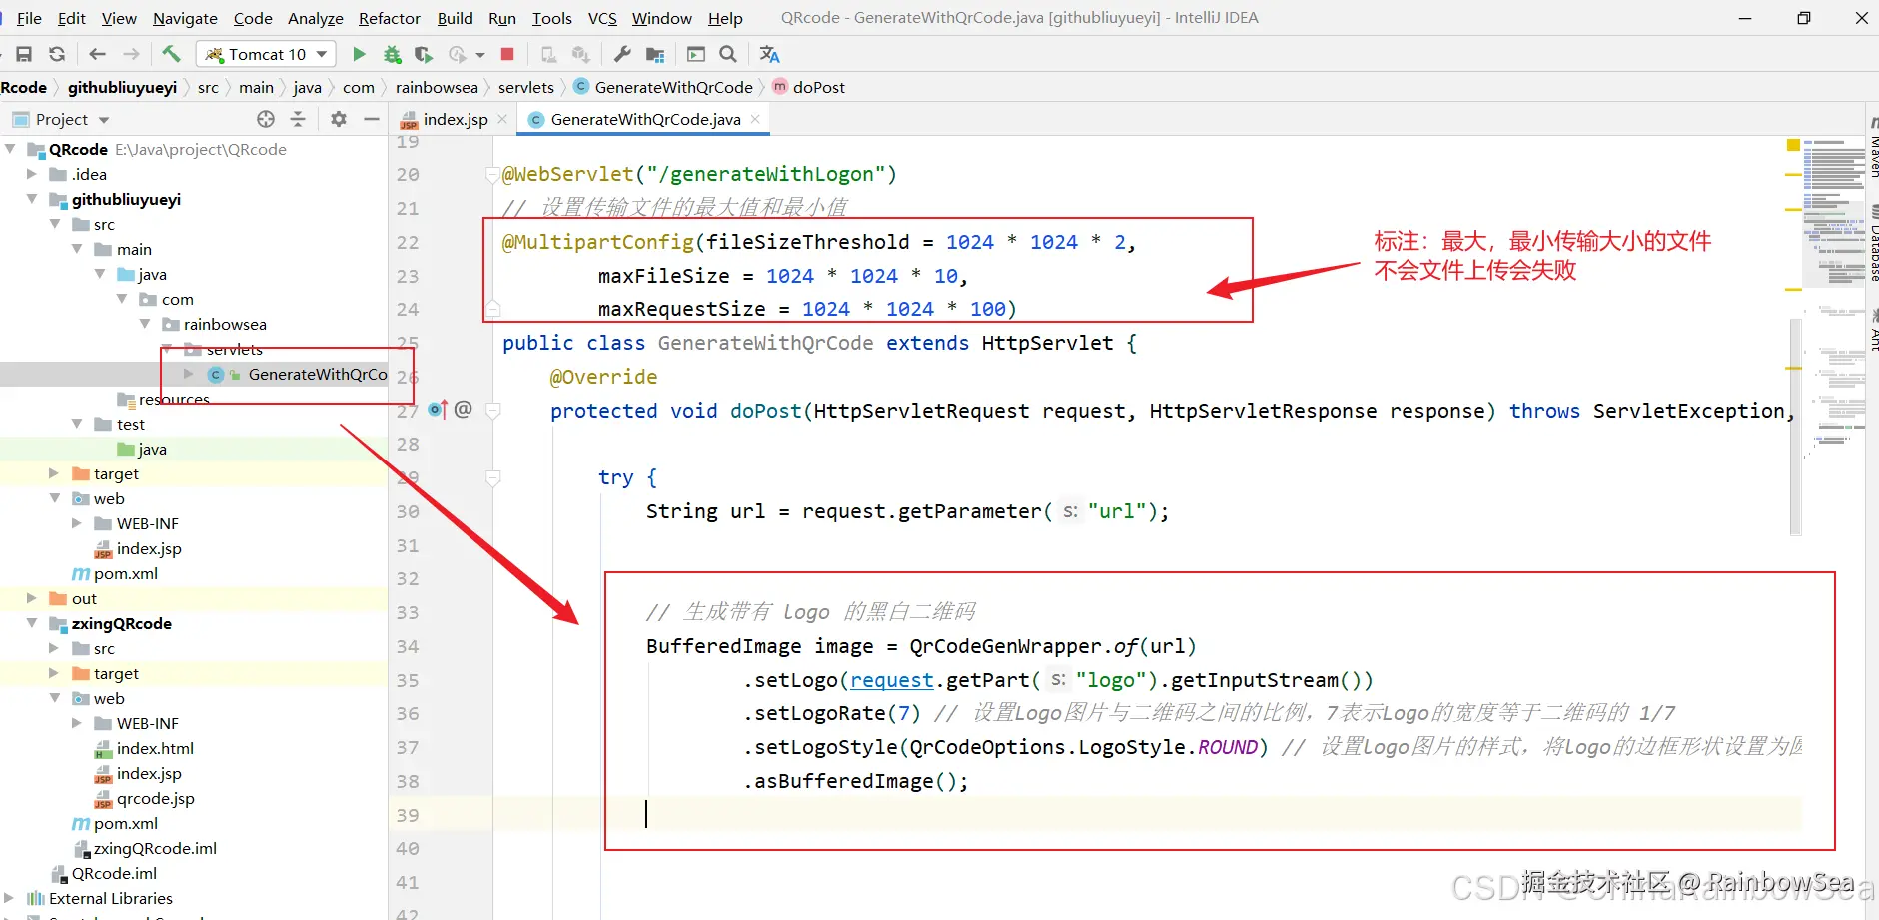Toggle the fold marker at the try block
This screenshot has width=1879, height=920.
492,478
